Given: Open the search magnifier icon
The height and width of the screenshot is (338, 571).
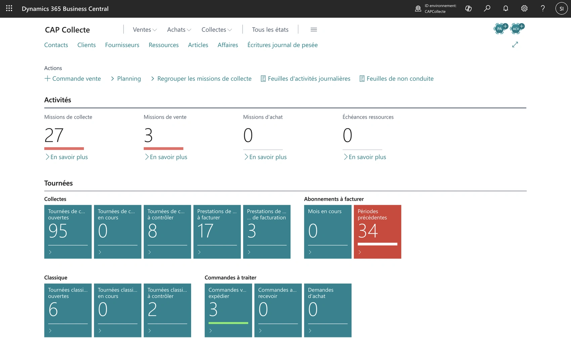Looking at the screenshot, I should tap(487, 8).
